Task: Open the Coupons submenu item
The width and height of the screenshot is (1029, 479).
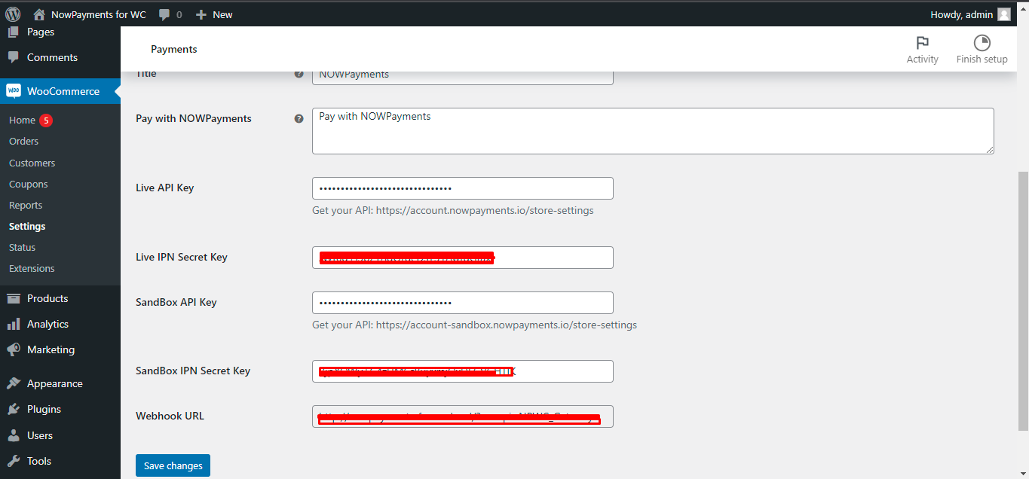Action: (28, 184)
